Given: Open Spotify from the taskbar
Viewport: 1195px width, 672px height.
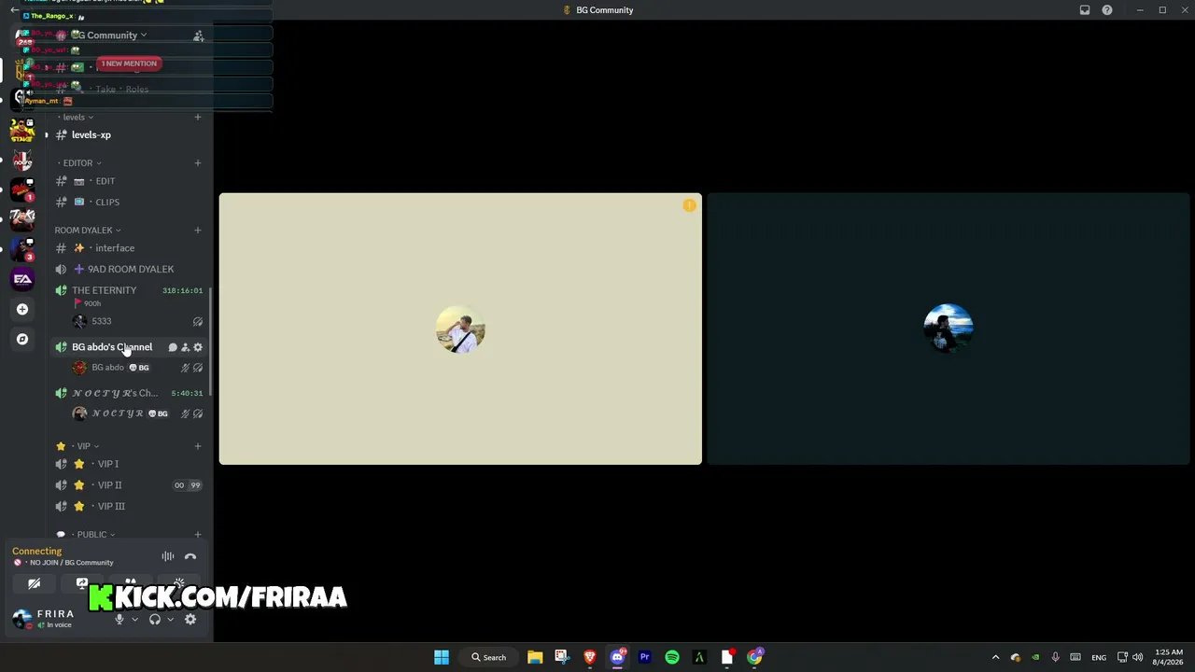Looking at the screenshot, I should pyautogui.click(x=672, y=657).
